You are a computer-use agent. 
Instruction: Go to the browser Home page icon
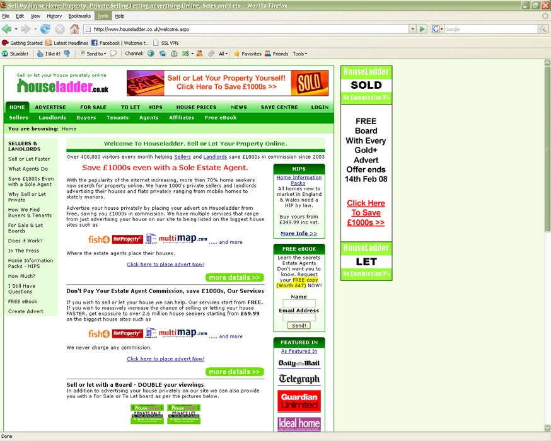74,29
